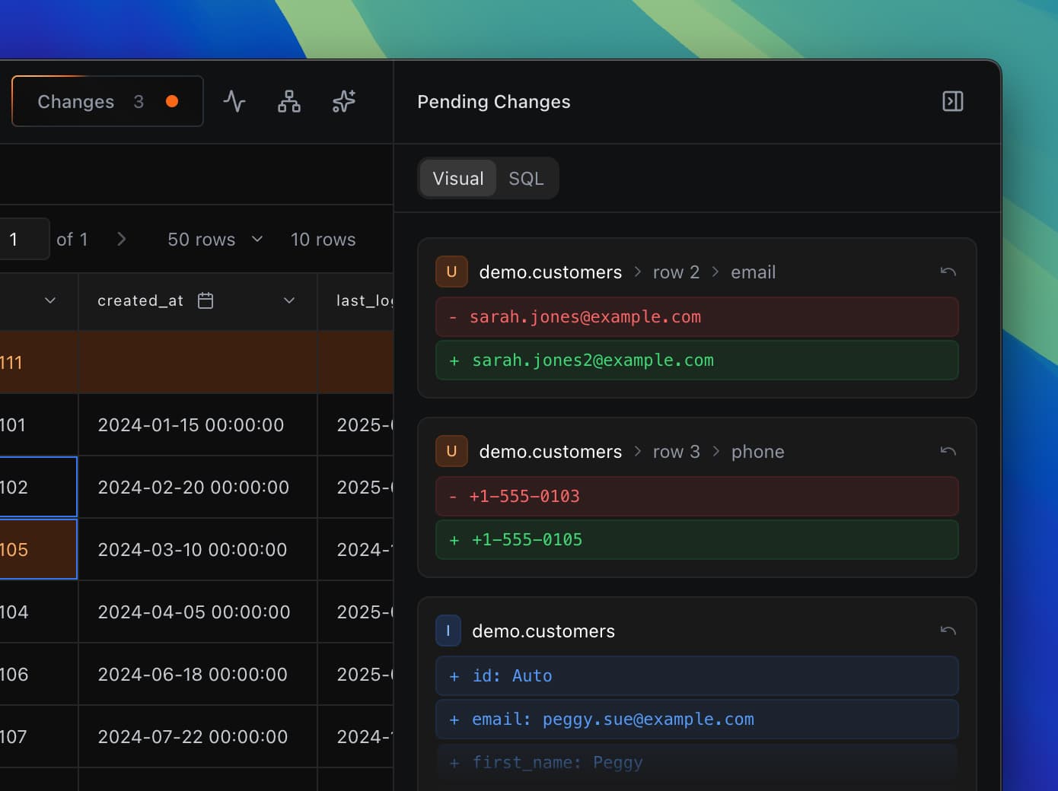Open the AI sparkles assistant icon
The width and height of the screenshot is (1058, 791).
point(344,101)
